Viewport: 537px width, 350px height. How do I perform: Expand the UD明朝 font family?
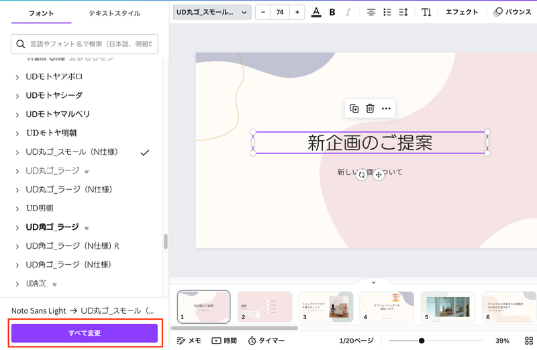pyautogui.click(x=17, y=209)
